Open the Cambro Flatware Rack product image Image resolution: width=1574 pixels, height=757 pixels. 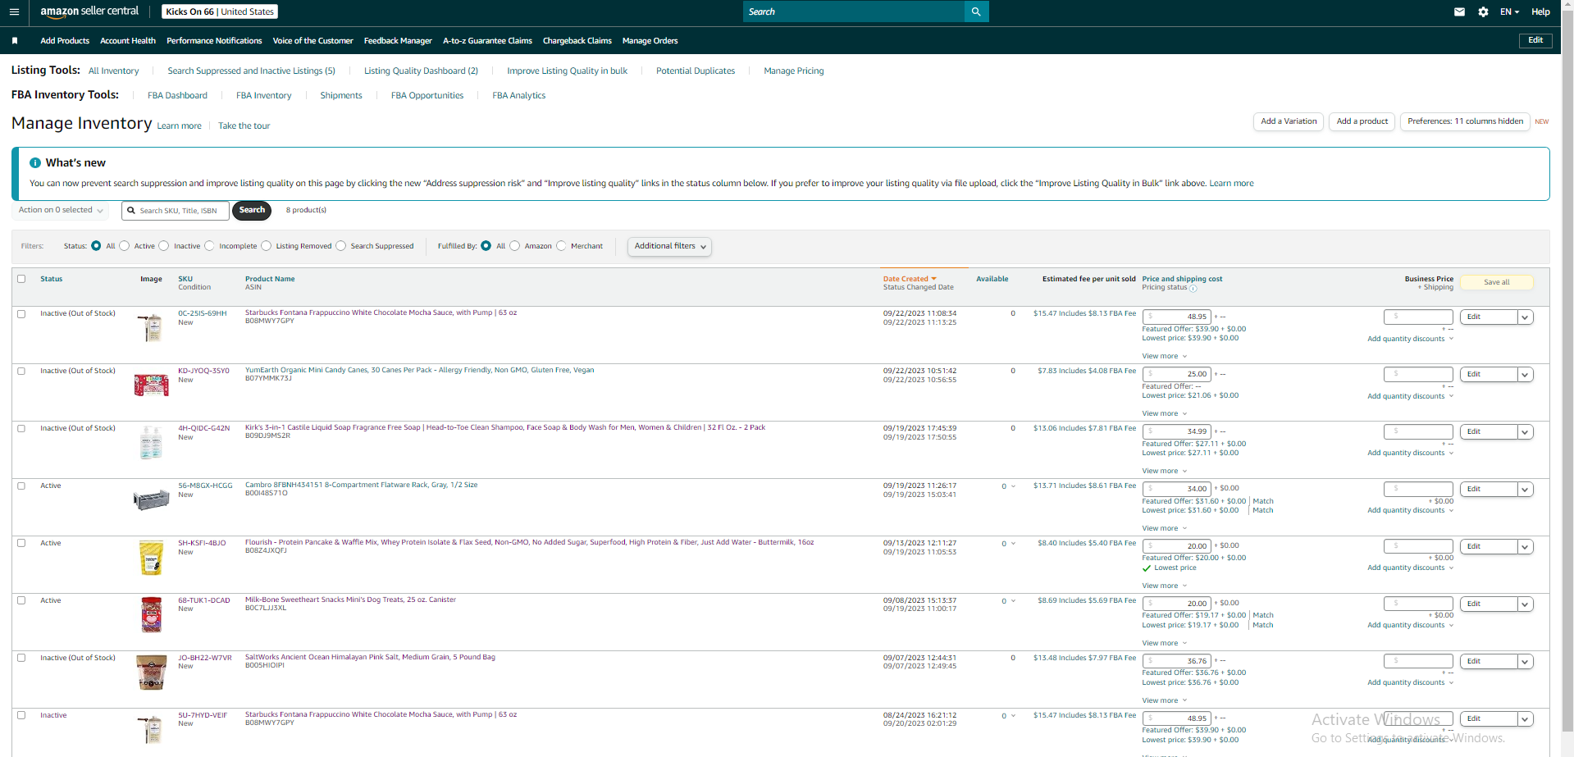[x=151, y=499]
